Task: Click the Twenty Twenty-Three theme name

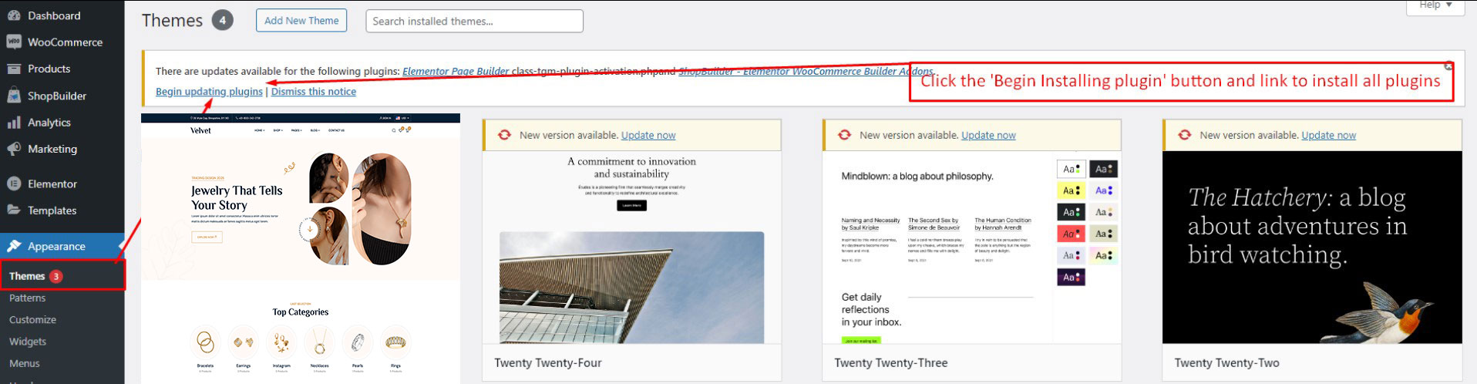Action: click(x=890, y=362)
